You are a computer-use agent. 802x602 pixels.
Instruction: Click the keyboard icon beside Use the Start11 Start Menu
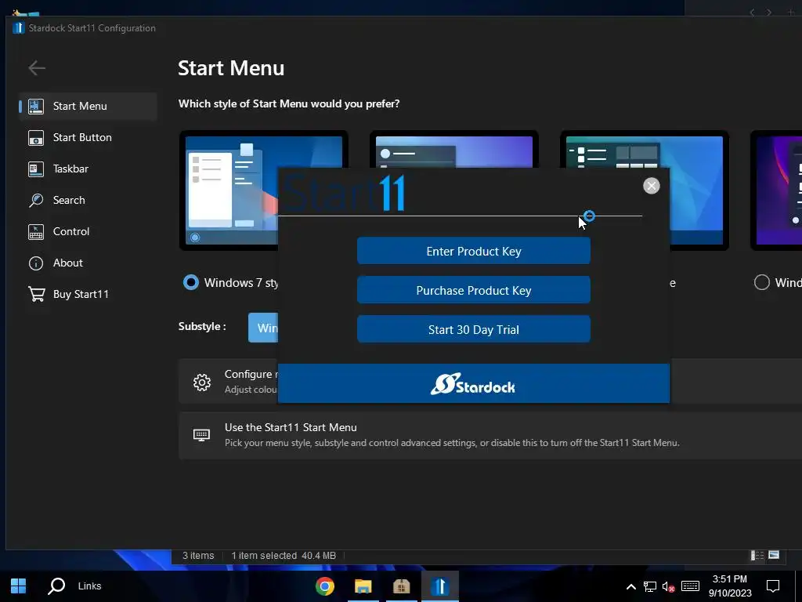201,435
